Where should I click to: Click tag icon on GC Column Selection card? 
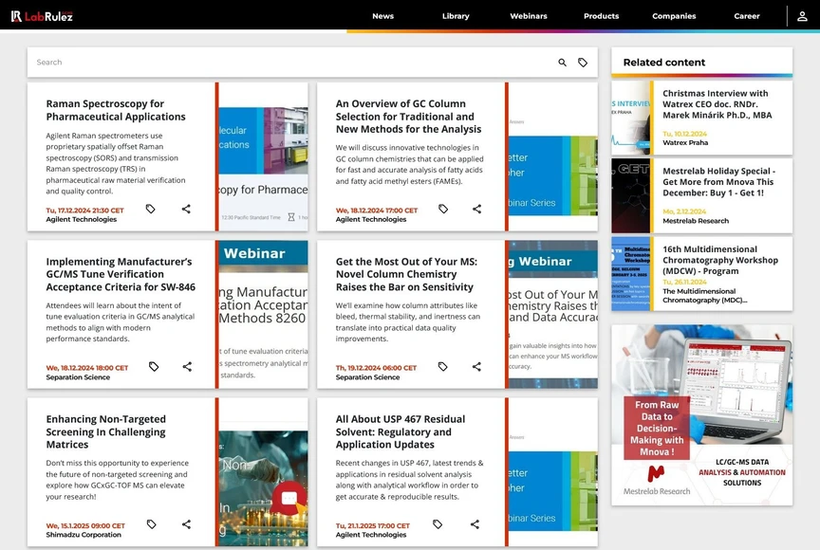pos(443,209)
